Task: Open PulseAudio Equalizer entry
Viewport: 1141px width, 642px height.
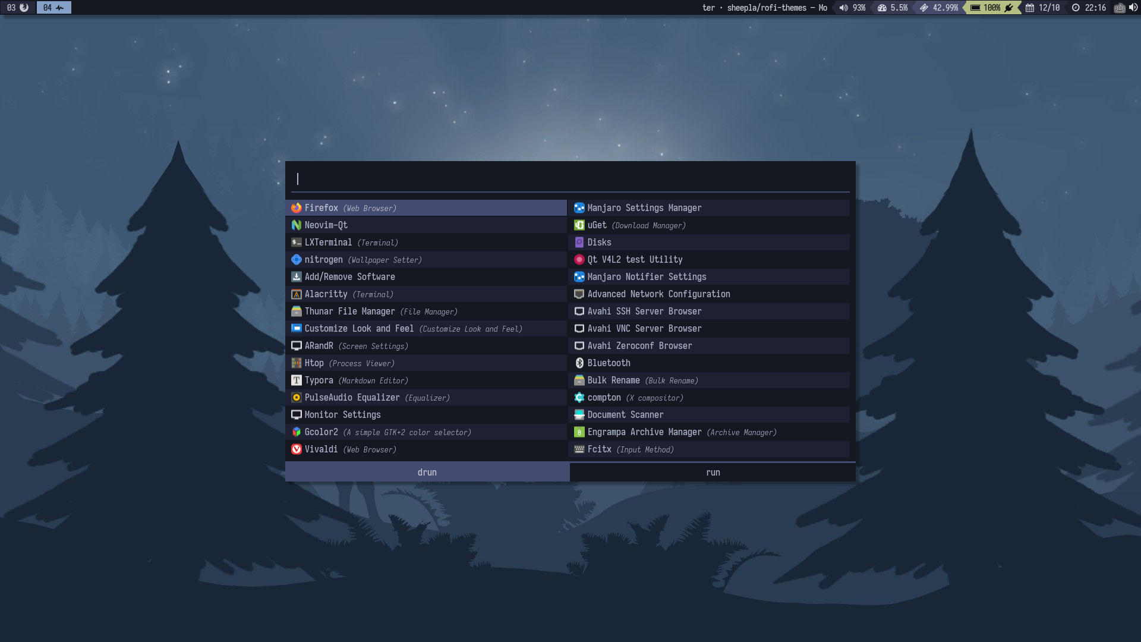Action: click(352, 398)
